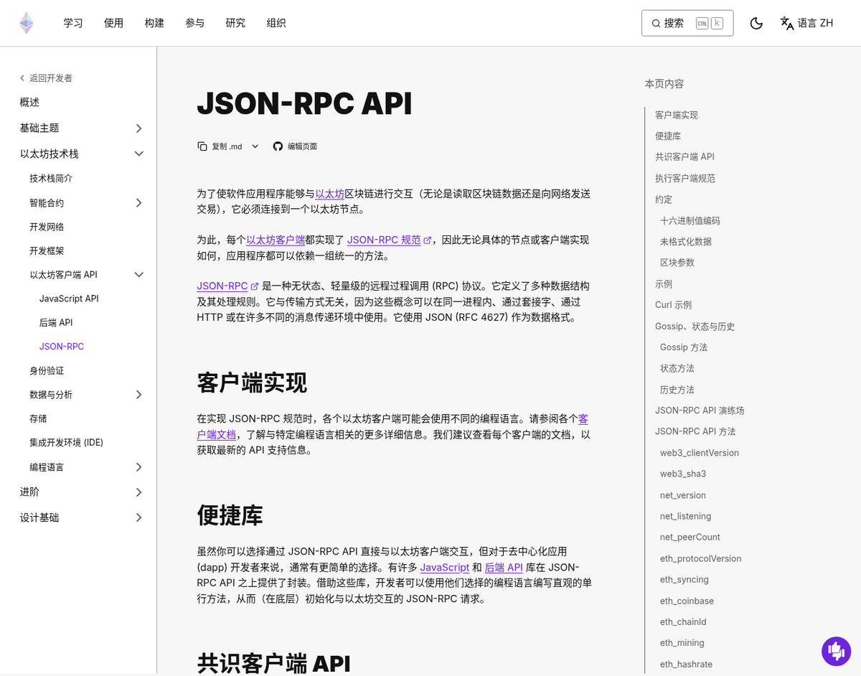The height and width of the screenshot is (676, 861).
Task: Jump to JSON-RPC API 演练场 in contents
Action: [x=700, y=410]
